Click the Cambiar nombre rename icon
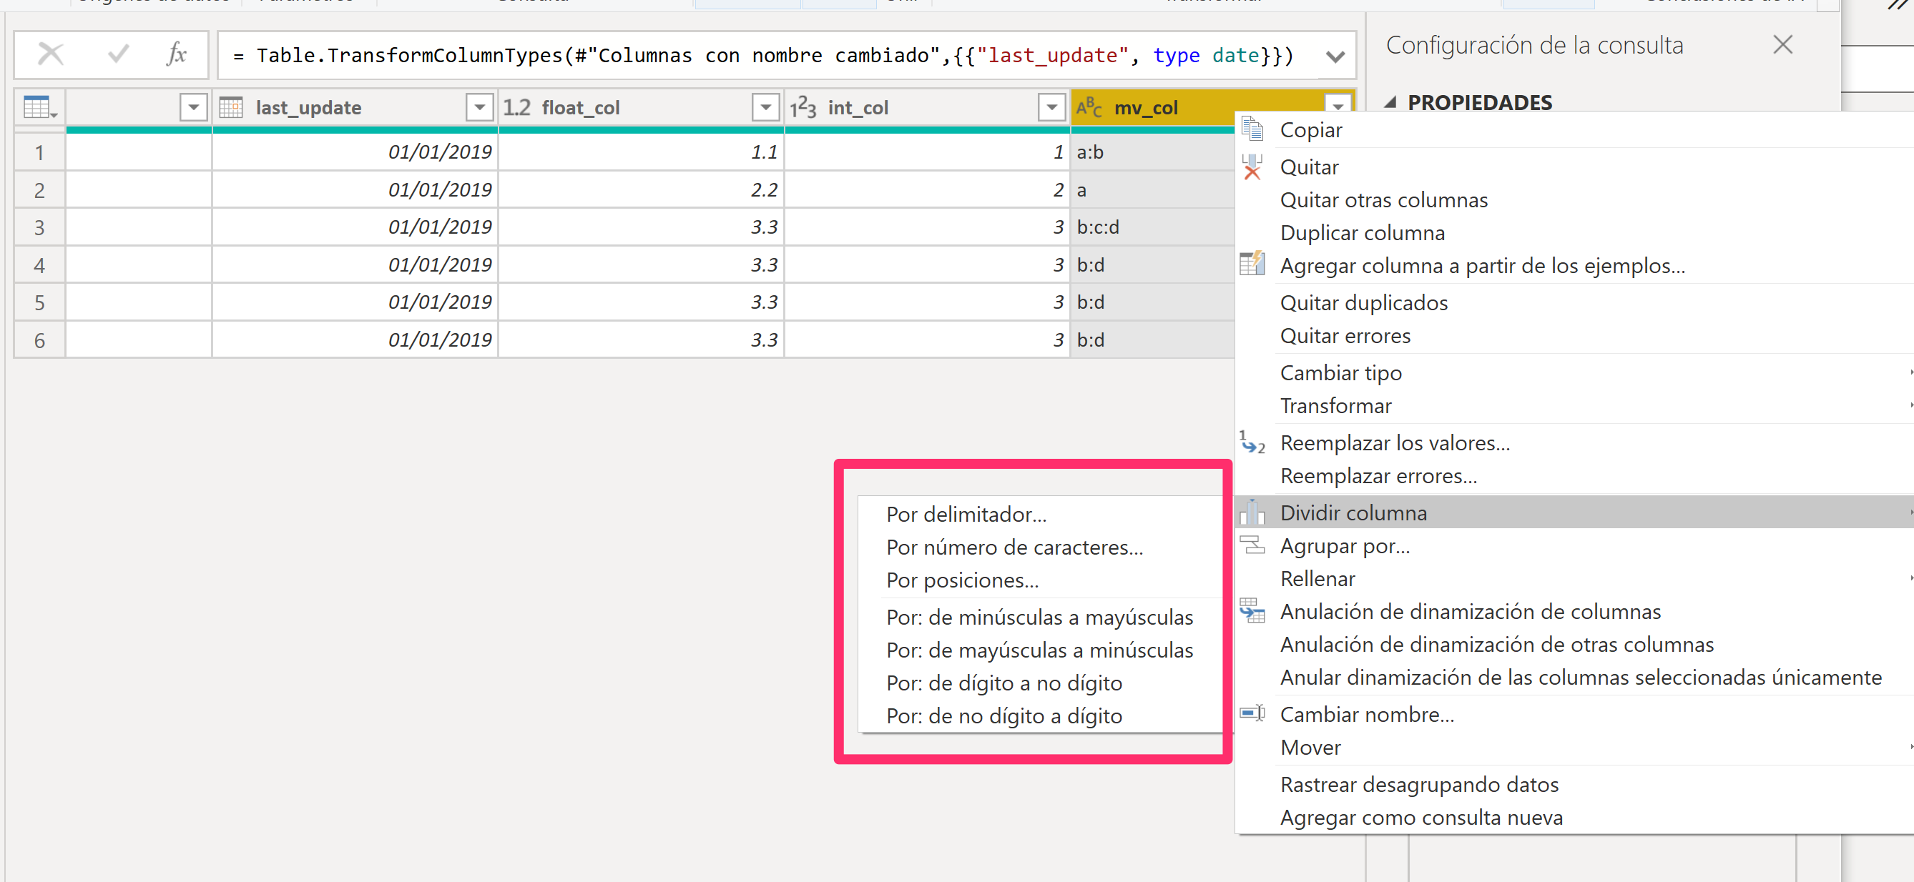The width and height of the screenshot is (1914, 882). click(x=1252, y=713)
